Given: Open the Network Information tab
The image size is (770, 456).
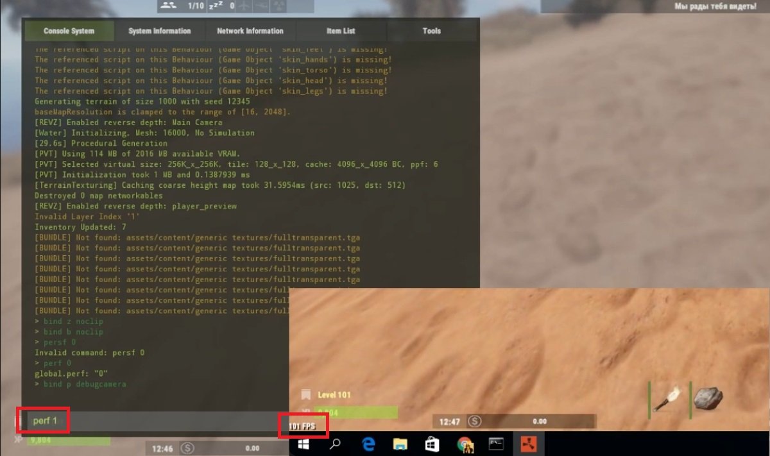Looking at the screenshot, I should (x=250, y=31).
